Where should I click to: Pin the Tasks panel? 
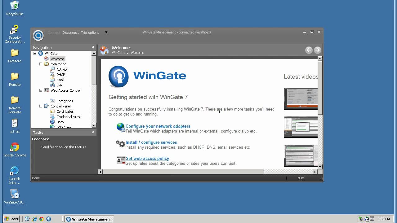(93, 132)
